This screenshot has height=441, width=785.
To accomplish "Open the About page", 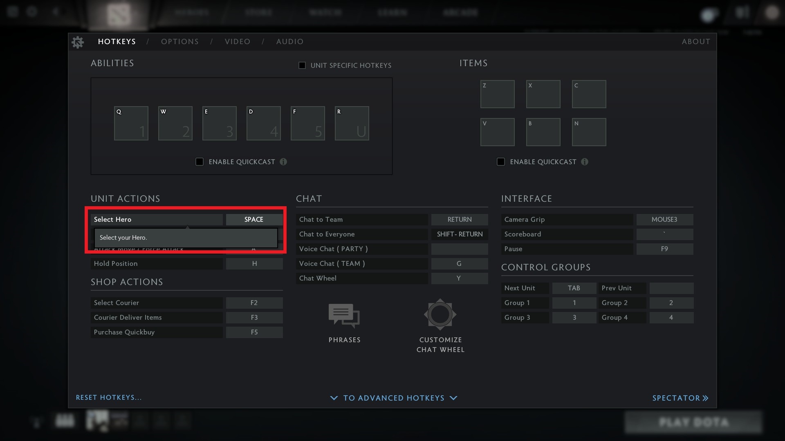I will (x=696, y=42).
